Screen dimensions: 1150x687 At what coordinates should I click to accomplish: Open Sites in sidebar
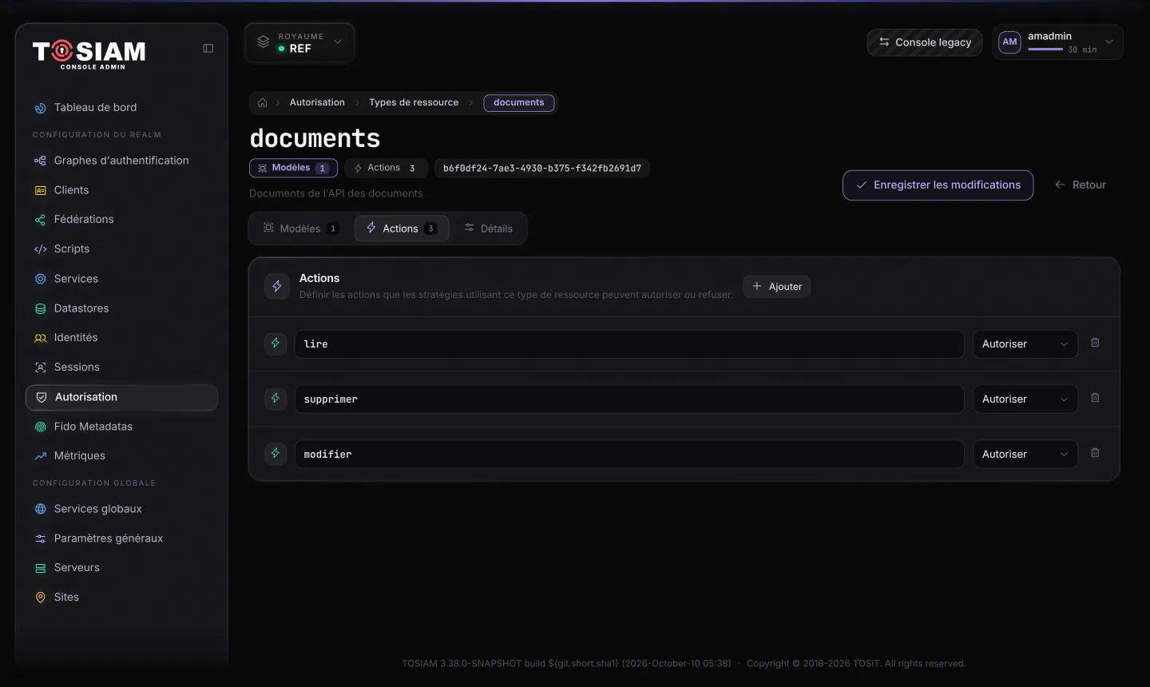[121, 598]
